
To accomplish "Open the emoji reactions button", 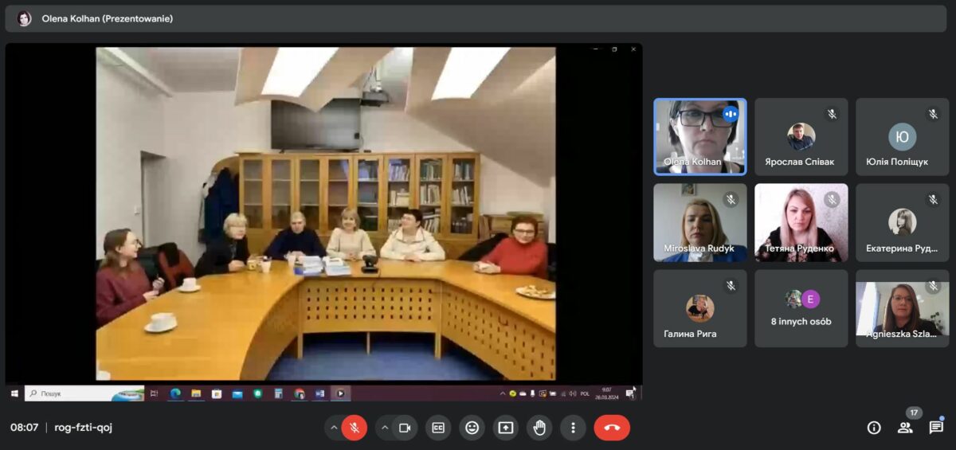I will pos(472,428).
